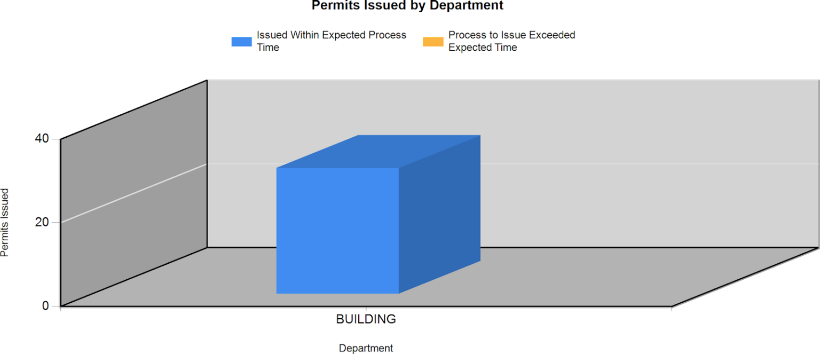The image size is (820, 354).
Task: Click the 40 value on the y-axis
Action: [42, 139]
